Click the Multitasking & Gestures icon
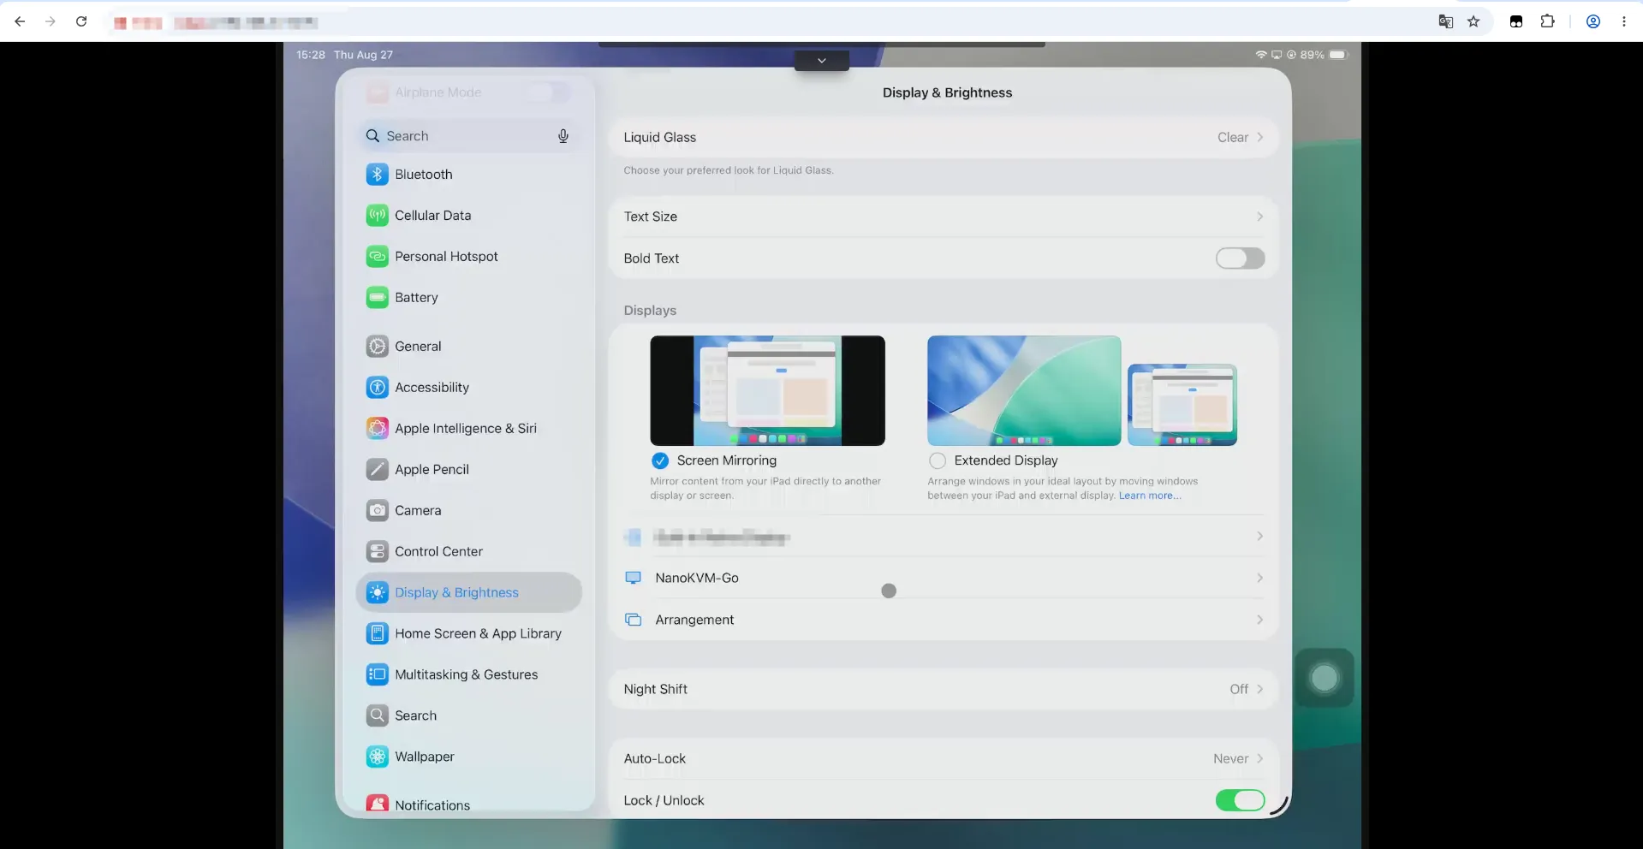1643x849 pixels. (x=378, y=675)
